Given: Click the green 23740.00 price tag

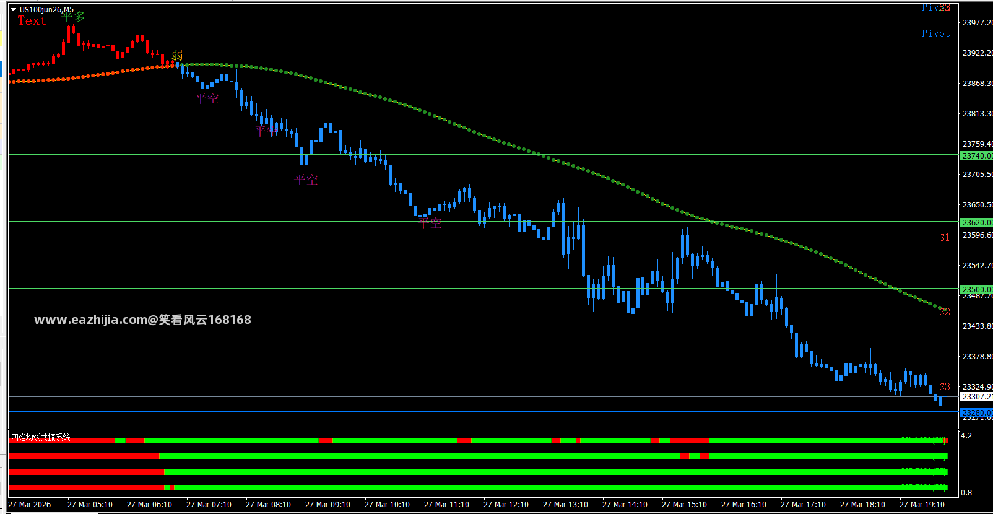Looking at the screenshot, I should pos(976,155).
